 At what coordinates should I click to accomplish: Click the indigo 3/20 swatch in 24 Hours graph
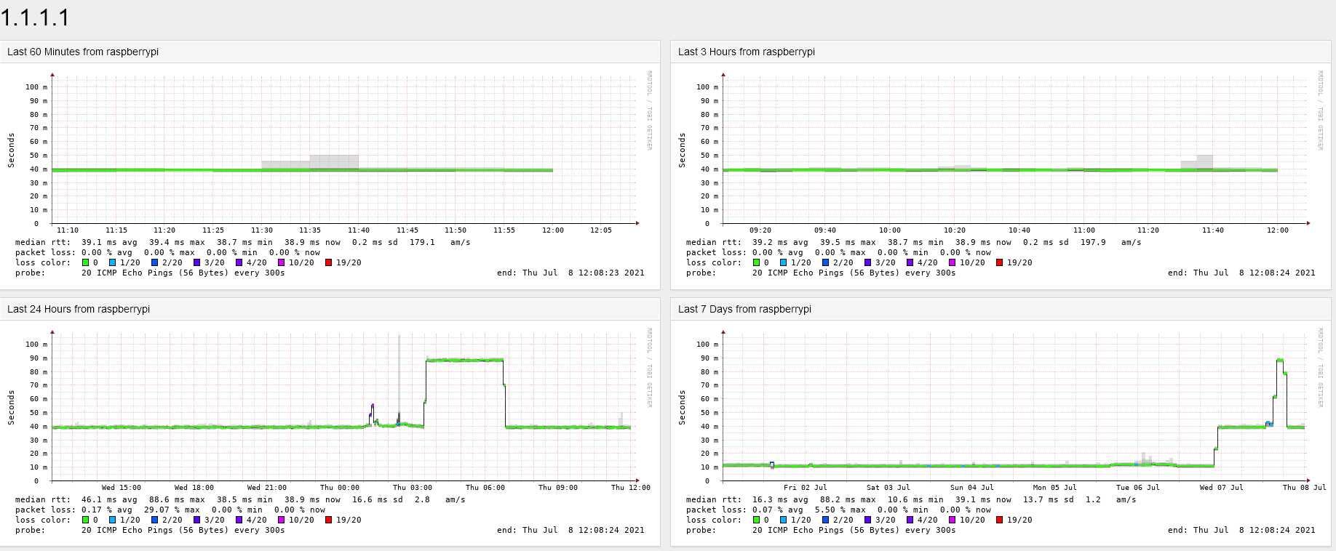click(x=196, y=520)
